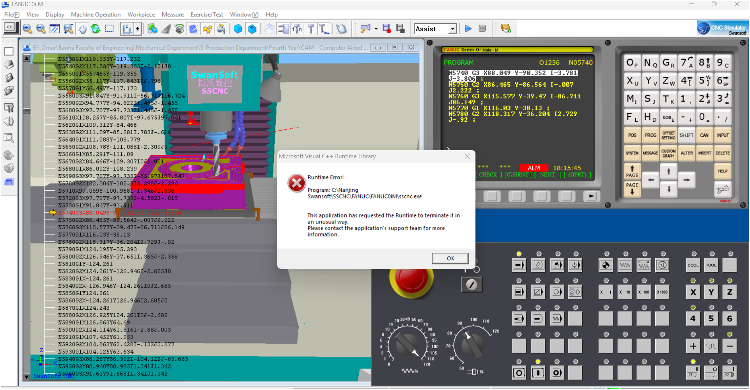Viewport: 750px width, 390px height.
Task: Click the zoom in magnifier tool
Action: point(27,28)
